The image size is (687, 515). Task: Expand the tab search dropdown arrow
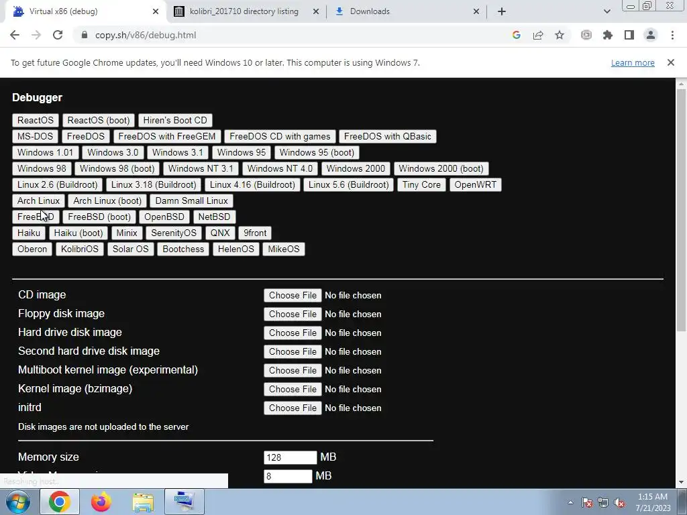(x=606, y=11)
